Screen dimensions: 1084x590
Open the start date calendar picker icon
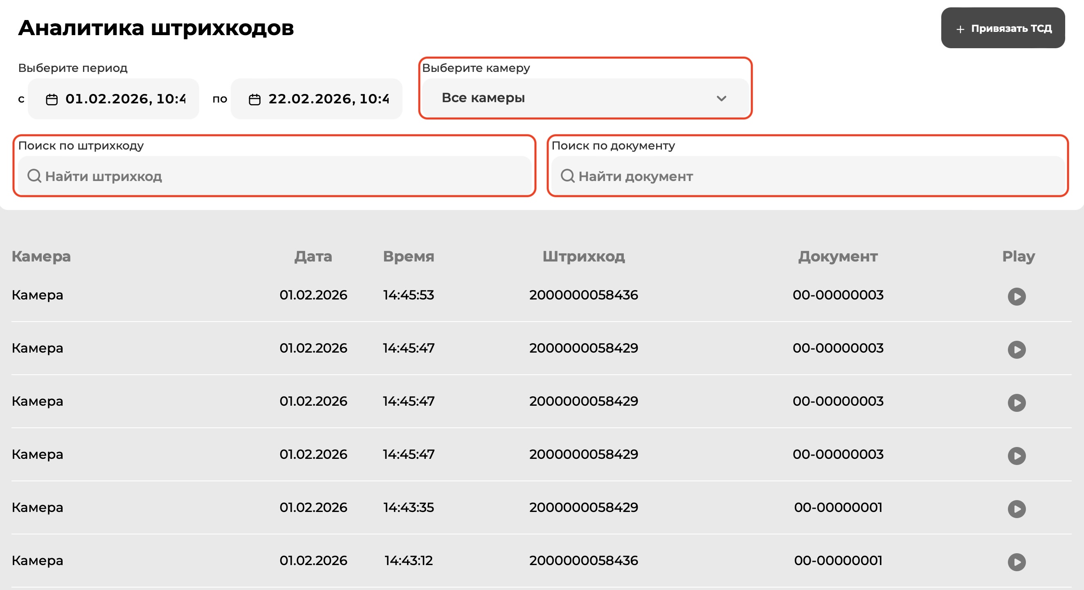[52, 99]
